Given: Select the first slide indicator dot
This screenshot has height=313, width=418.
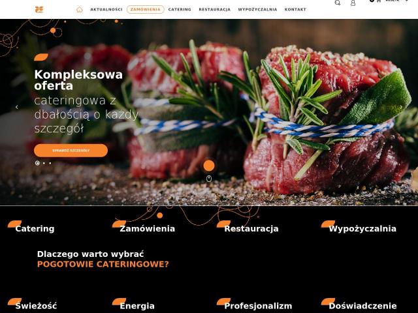Looking at the screenshot, I should 37,163.
